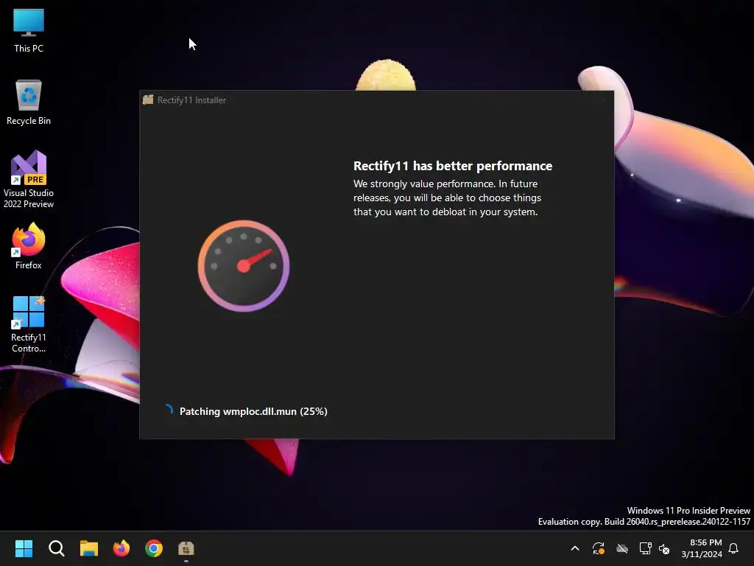The height and width of the screenshot is (566, 754).
Task: Open This PC desktop icon
Action: point(29,29)
